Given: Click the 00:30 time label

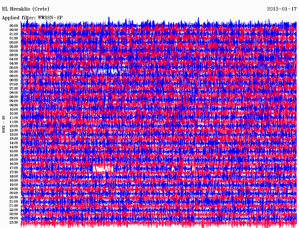Looking at the screenshot, I should point(14,30).
